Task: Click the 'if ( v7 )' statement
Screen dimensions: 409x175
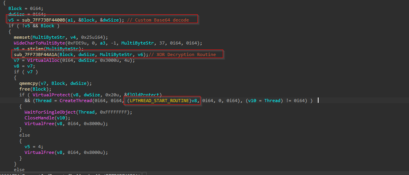Action: tap(25, 72)
